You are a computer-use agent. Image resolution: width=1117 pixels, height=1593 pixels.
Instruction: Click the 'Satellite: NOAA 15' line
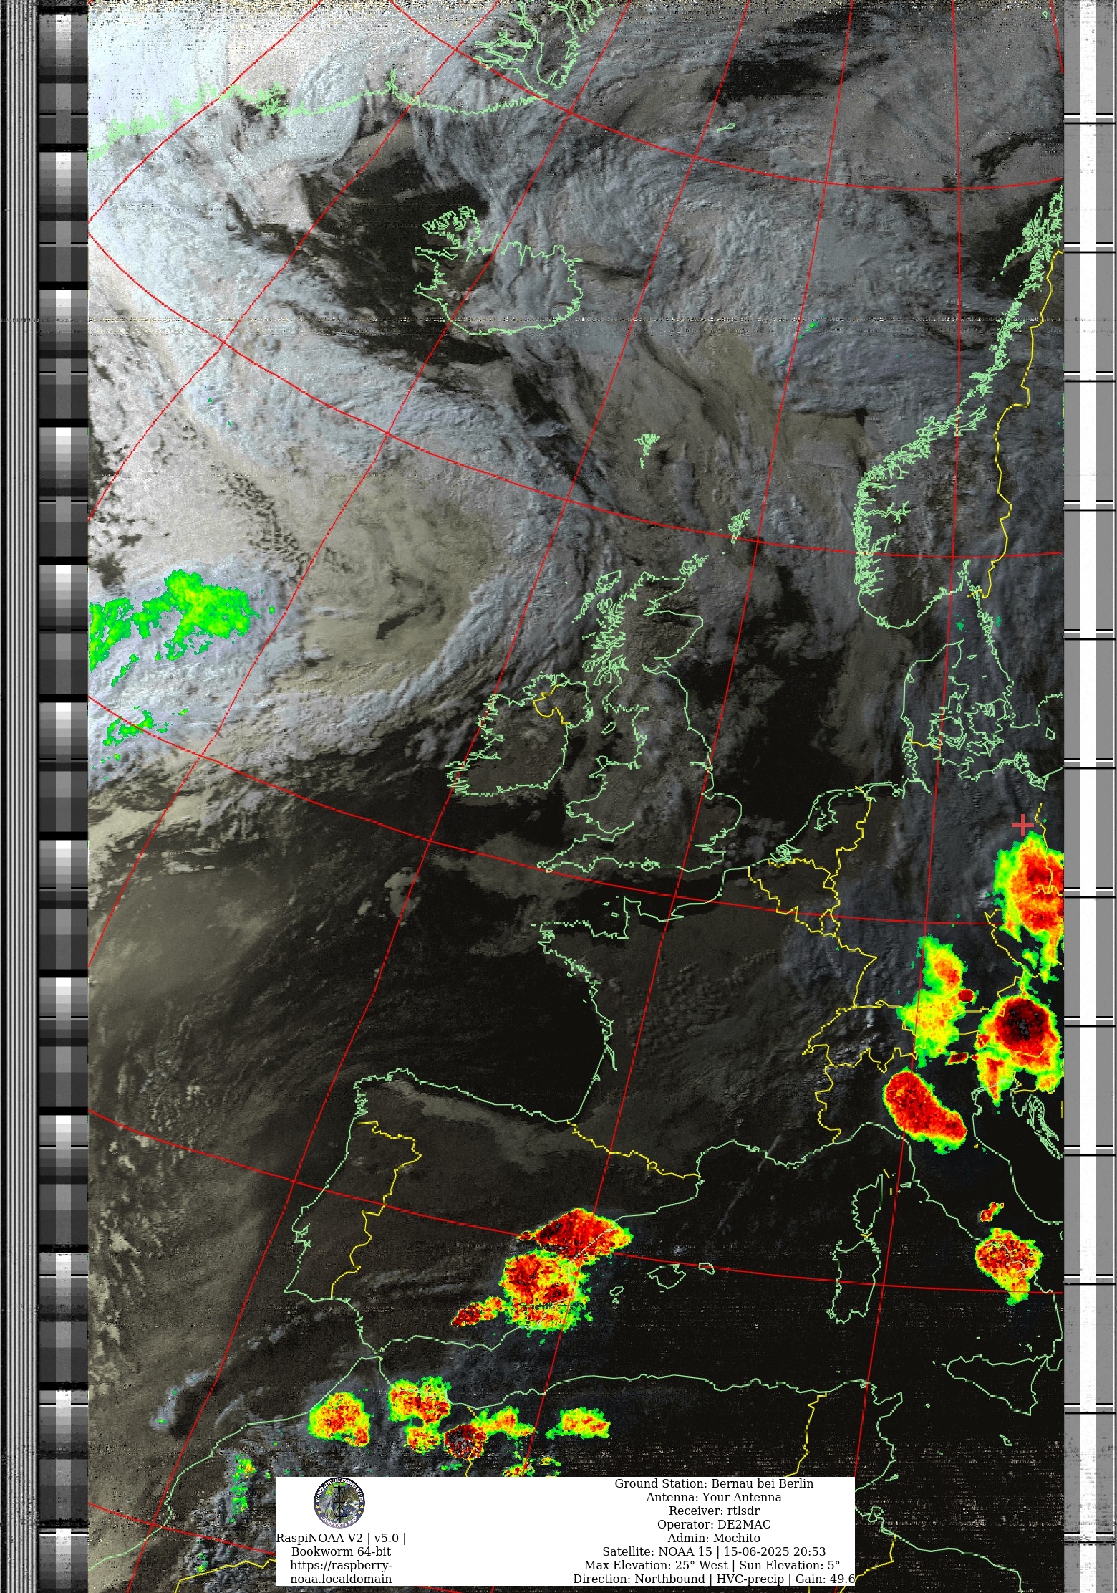[x=714, y=1552]
